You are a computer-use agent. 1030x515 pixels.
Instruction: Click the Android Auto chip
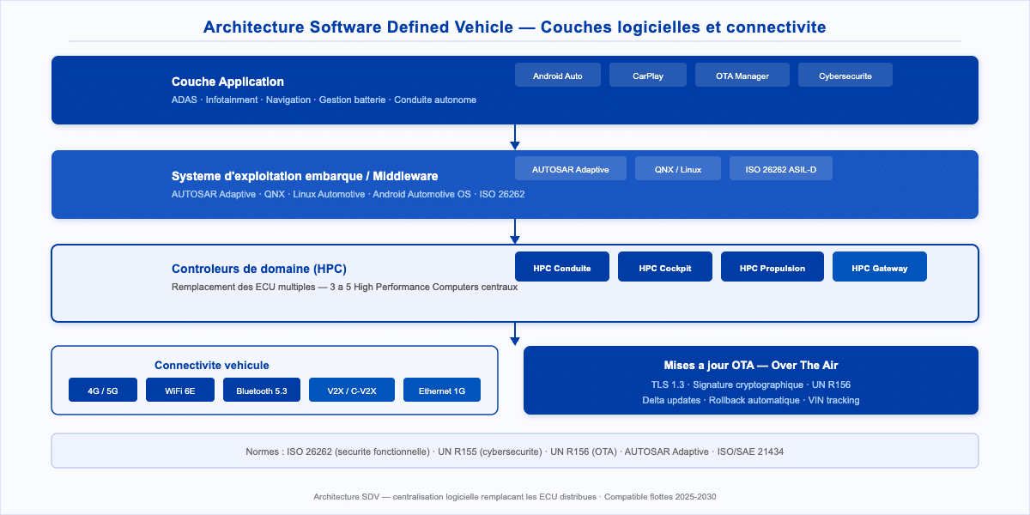click(558, 76)
